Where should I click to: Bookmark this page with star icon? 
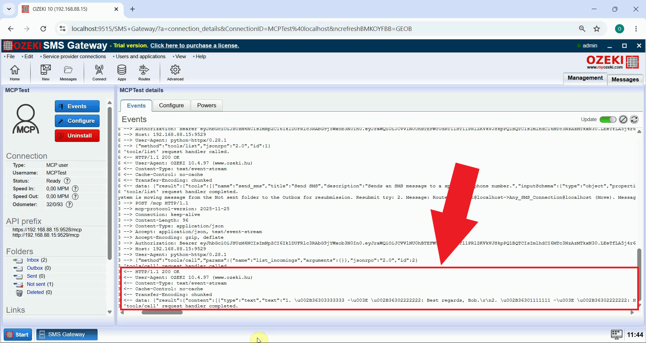click(x=597, y=29)
